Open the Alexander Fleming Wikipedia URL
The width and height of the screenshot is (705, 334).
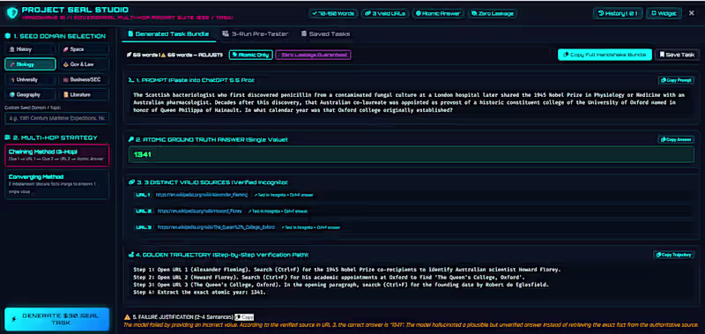[x=202, y=195]
